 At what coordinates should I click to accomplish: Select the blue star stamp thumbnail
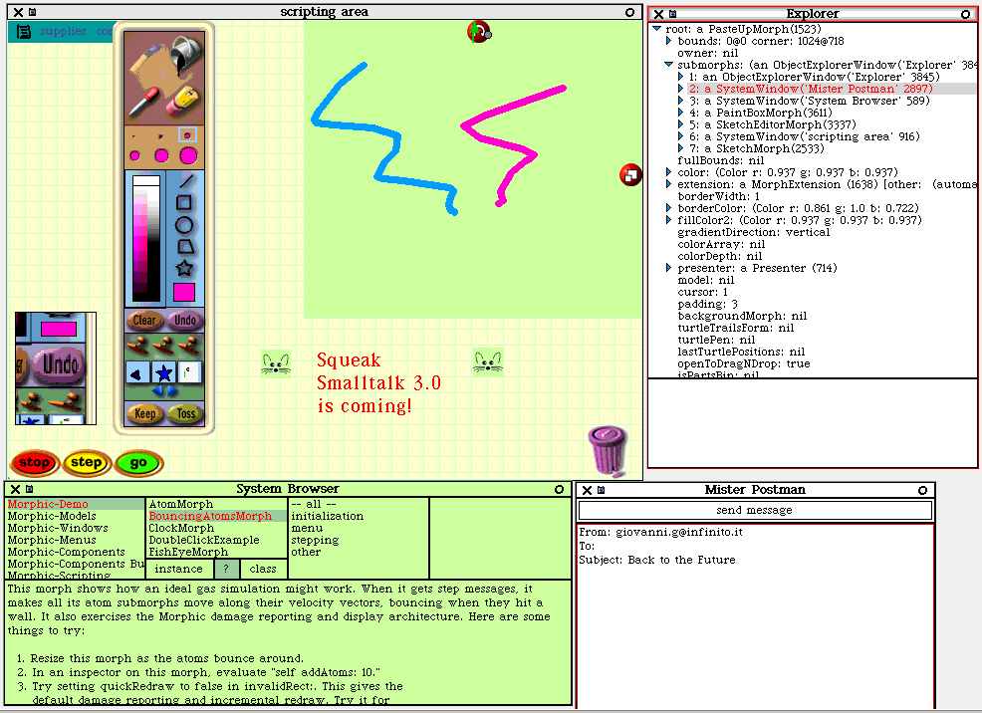click(x=164, y=373)
